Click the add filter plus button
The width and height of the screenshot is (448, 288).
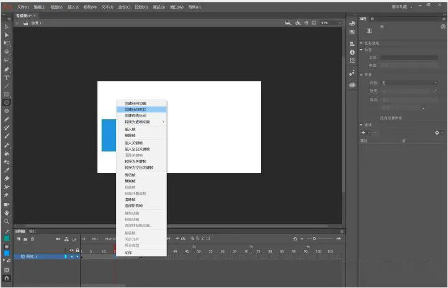tap(363, 133)
